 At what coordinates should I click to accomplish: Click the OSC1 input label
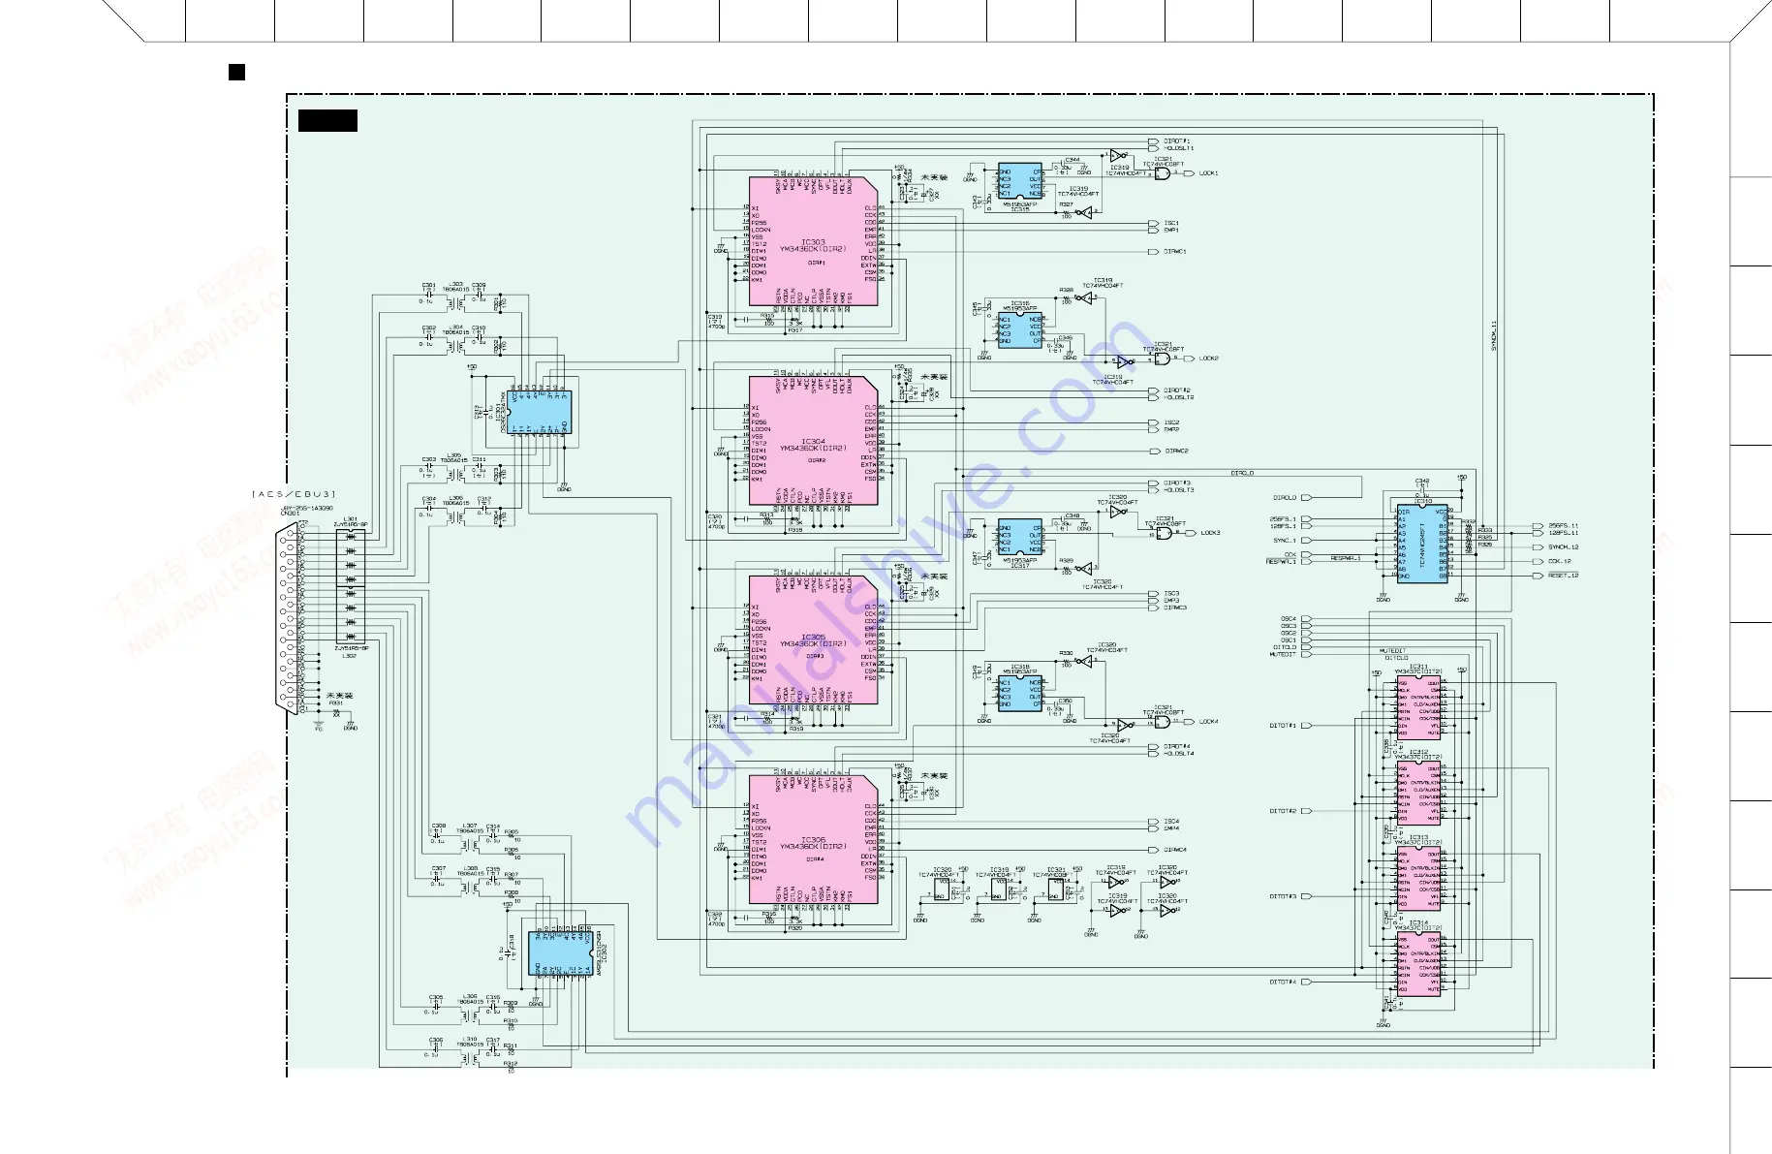1289,640
